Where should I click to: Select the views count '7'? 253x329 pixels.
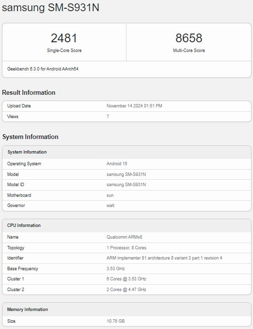(108, 117)
